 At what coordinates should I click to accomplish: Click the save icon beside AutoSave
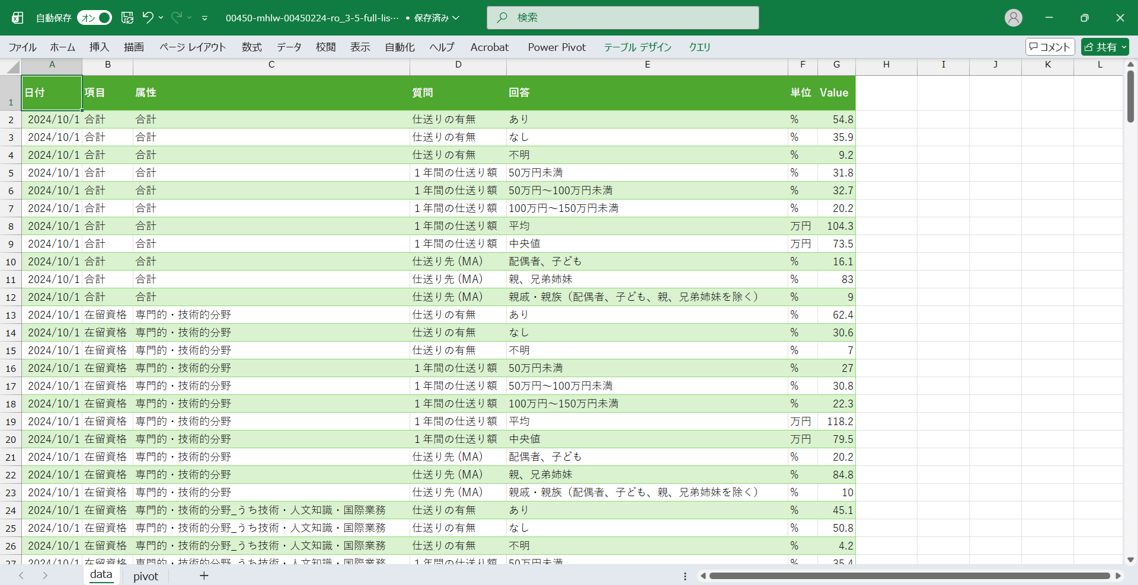click(127, 18)
